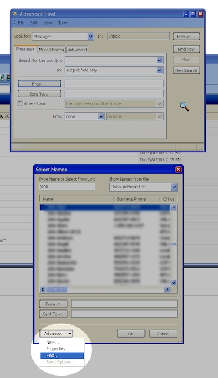
Task: Click the Type Name input field
Action: coord(67,187)
